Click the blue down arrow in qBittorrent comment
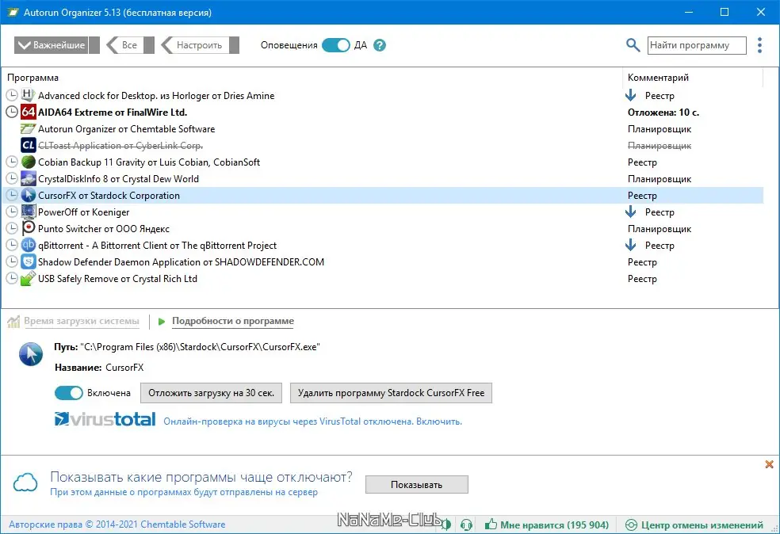The width and height of the screenshot is (780, 534). (631, 245)
